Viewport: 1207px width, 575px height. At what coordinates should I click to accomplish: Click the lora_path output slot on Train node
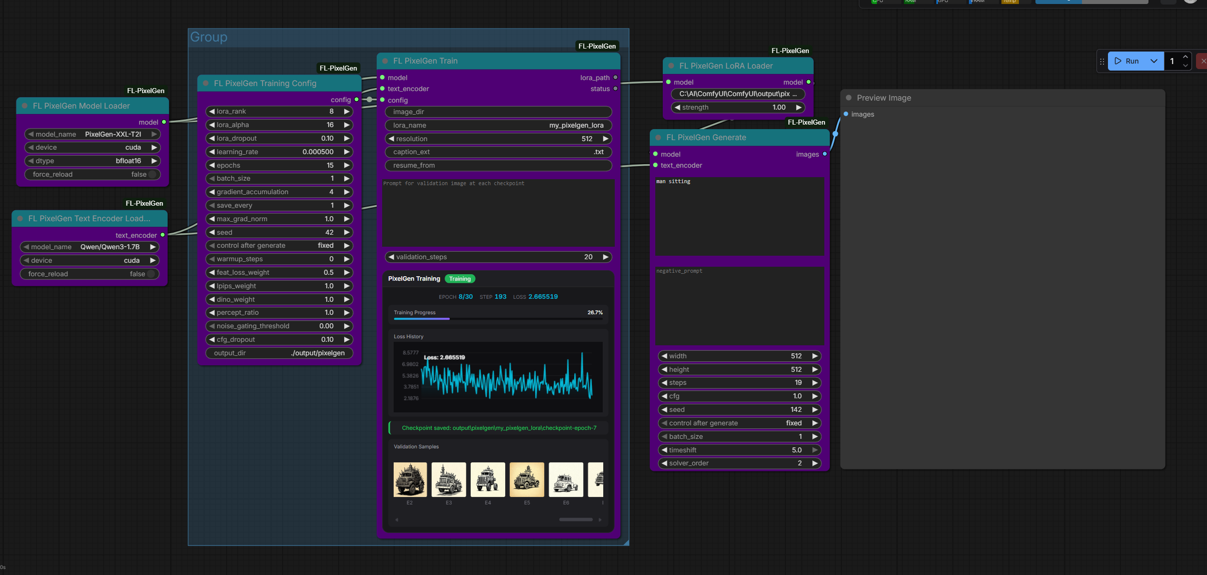point(615,78)
